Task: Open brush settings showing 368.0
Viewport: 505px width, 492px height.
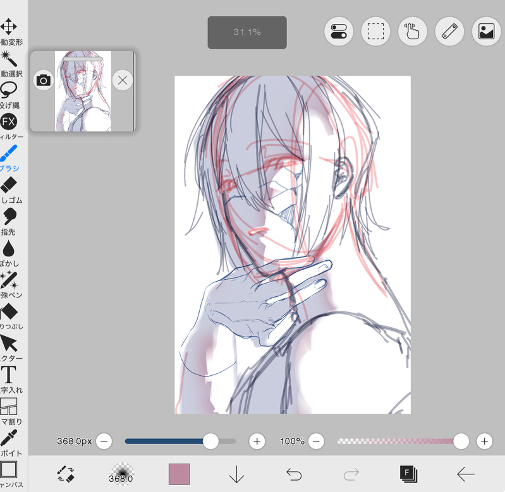Action: 121,474
